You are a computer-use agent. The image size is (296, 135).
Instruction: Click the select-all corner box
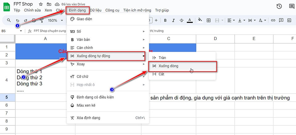pos(7,39)
